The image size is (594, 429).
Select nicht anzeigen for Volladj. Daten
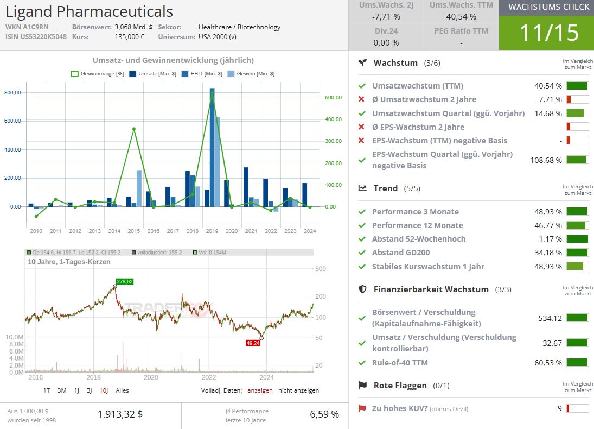coord(298,390)
